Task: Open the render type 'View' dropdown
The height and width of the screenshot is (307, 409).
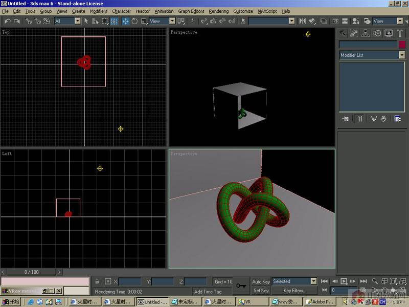Action: click(x=400, y=21)
